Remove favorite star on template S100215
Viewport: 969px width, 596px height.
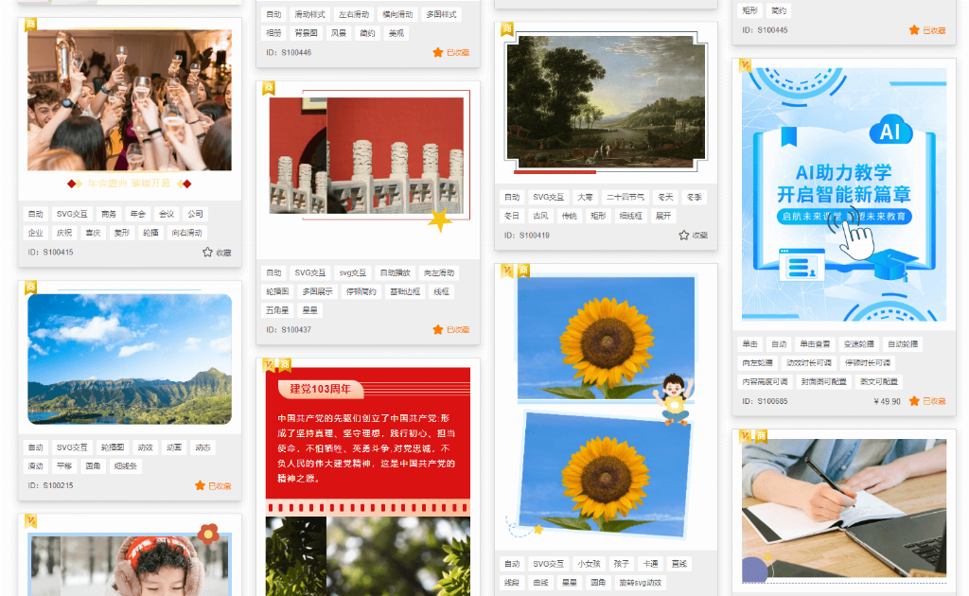pyautogui.click(x=200, y=485)
